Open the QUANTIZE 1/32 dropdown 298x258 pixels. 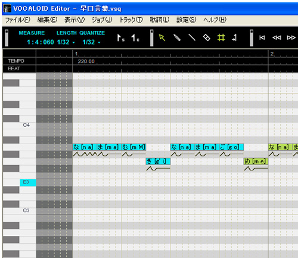tap(92, 42)
